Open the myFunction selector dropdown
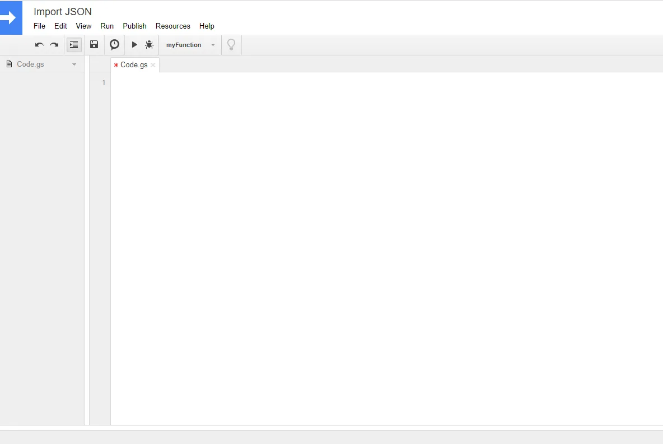This screenshot has height=444, width=663. [190, 45]
